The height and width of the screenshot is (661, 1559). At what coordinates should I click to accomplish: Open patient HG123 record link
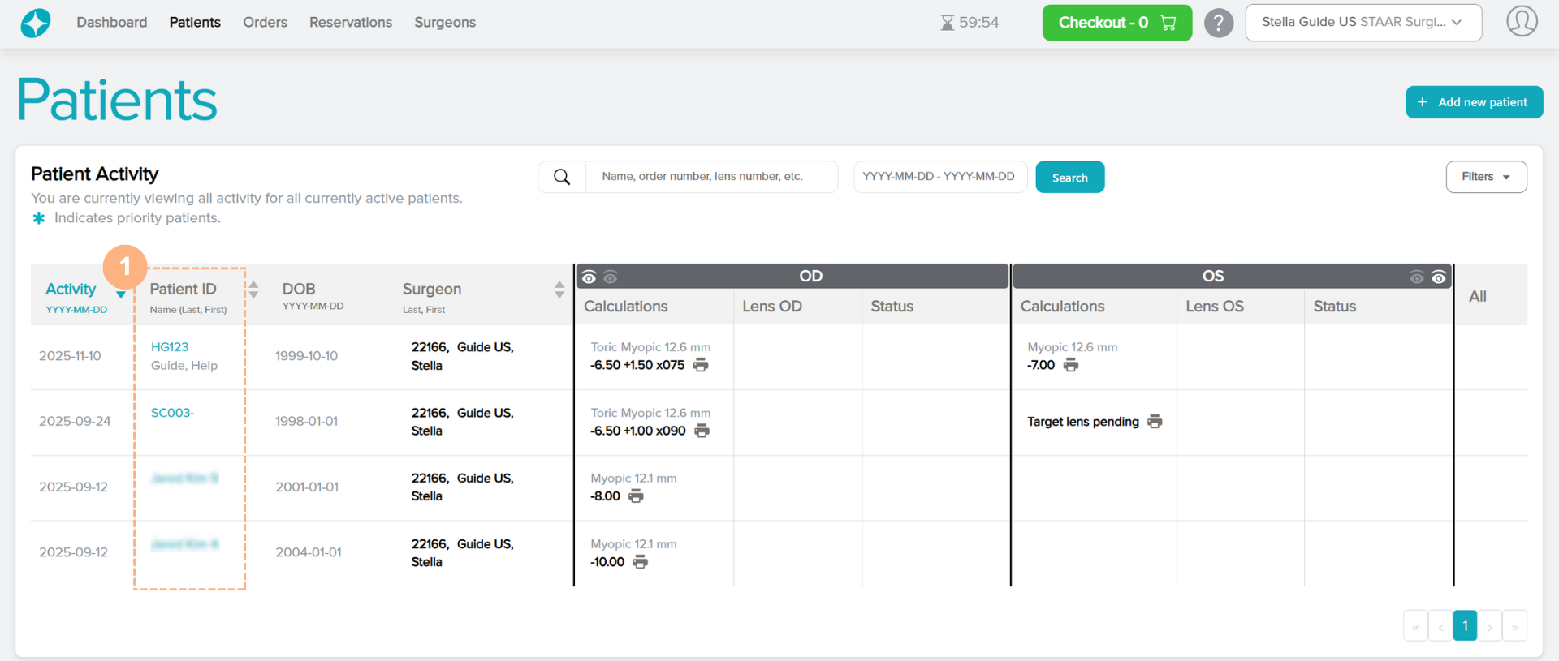170,347
